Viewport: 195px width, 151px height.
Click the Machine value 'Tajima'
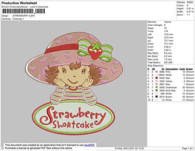(x=167, y=22)
